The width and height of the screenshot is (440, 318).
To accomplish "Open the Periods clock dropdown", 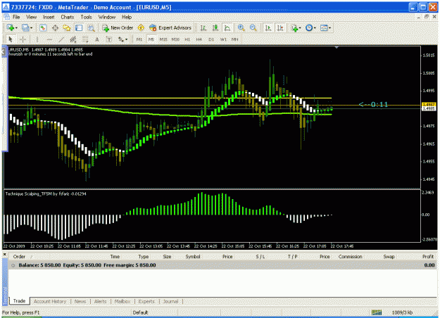I will point(310,27).
